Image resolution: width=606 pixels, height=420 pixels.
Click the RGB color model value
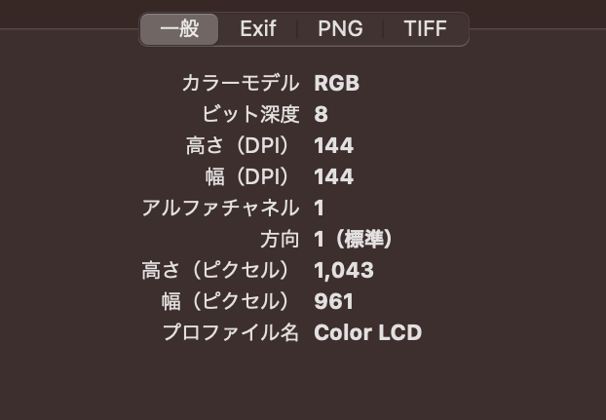[x=336, y=84]
